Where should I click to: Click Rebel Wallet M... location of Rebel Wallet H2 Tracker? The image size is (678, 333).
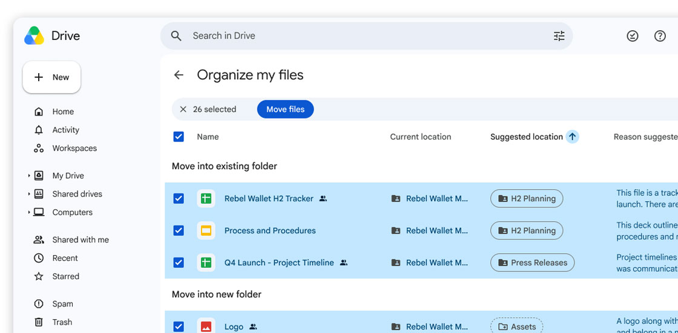click(x=436, y=199)
